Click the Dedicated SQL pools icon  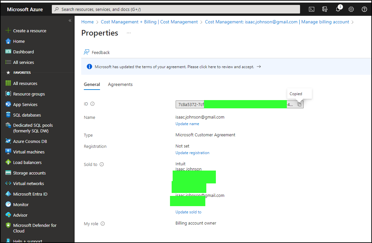click(8, 125)
